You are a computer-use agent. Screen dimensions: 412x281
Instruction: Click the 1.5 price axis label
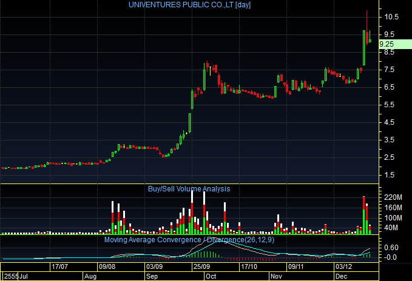tap(390, 175)
